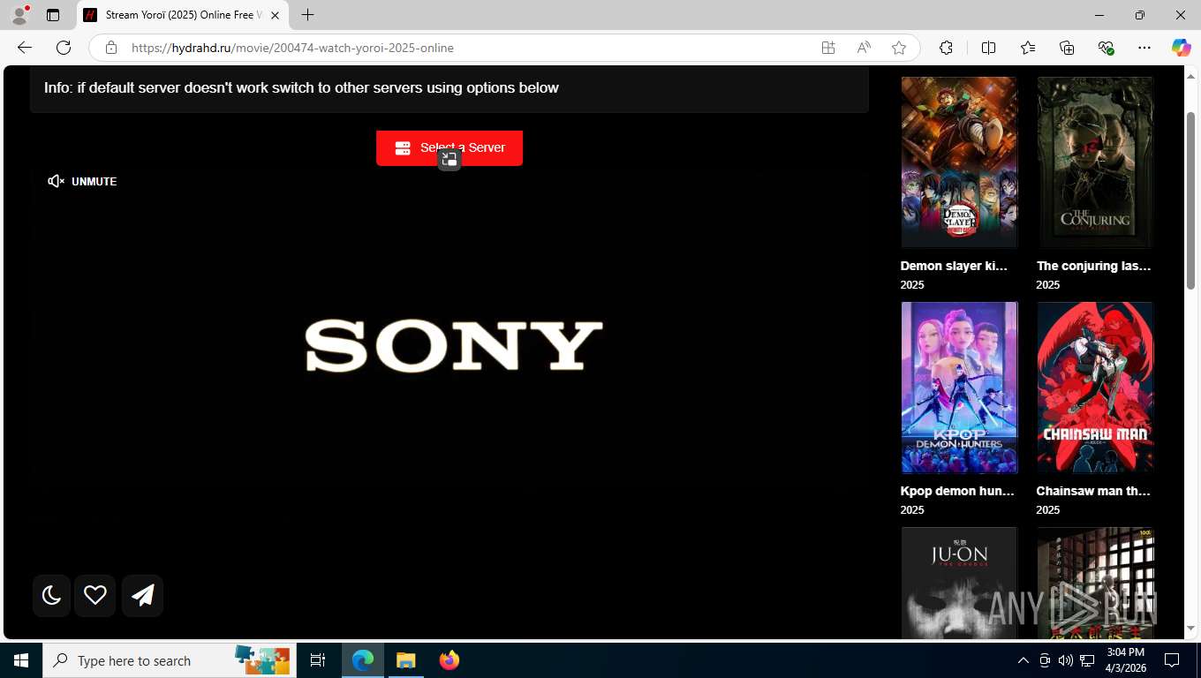1201x678 pixels.
Task: Click the 'Chainsaw man th...' title link
Action: click(1093, 491)
